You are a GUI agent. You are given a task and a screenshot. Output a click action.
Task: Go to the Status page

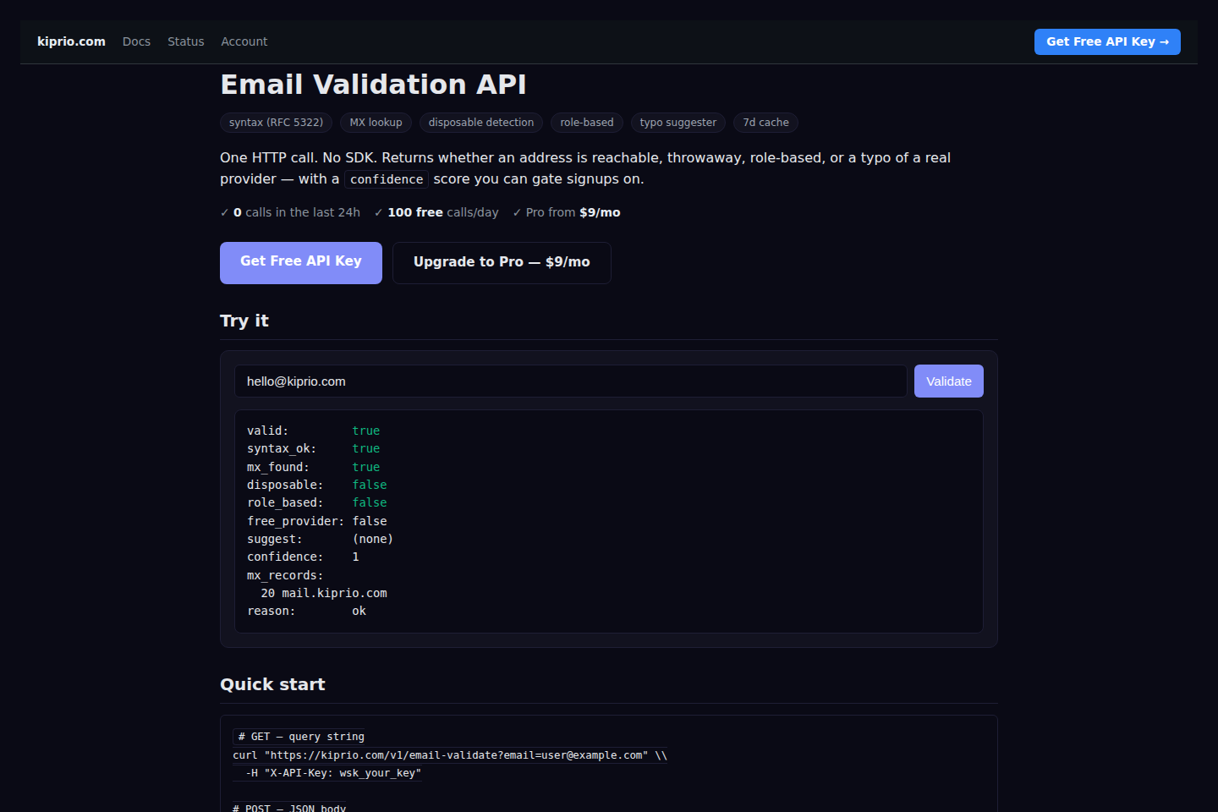(x=186, y=41)
